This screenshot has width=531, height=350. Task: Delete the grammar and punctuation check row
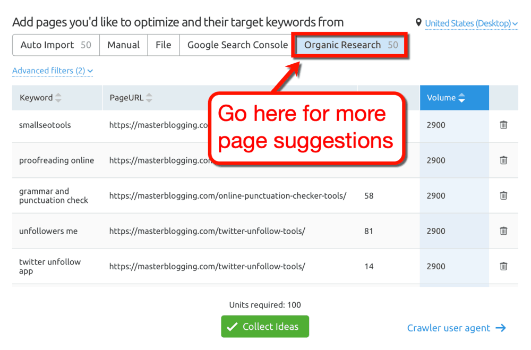tap(503, 195)
